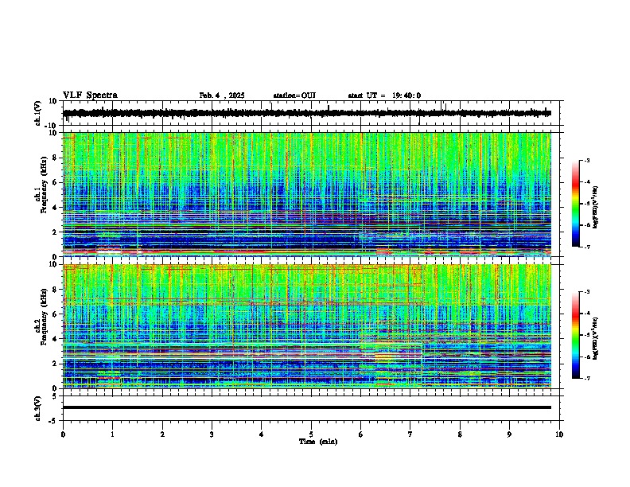Viewport: 630px width, 487px height.
Task: Click inside the ch.2 spectrogram panel
Action: pyautogui.click(x=307, y=326)
